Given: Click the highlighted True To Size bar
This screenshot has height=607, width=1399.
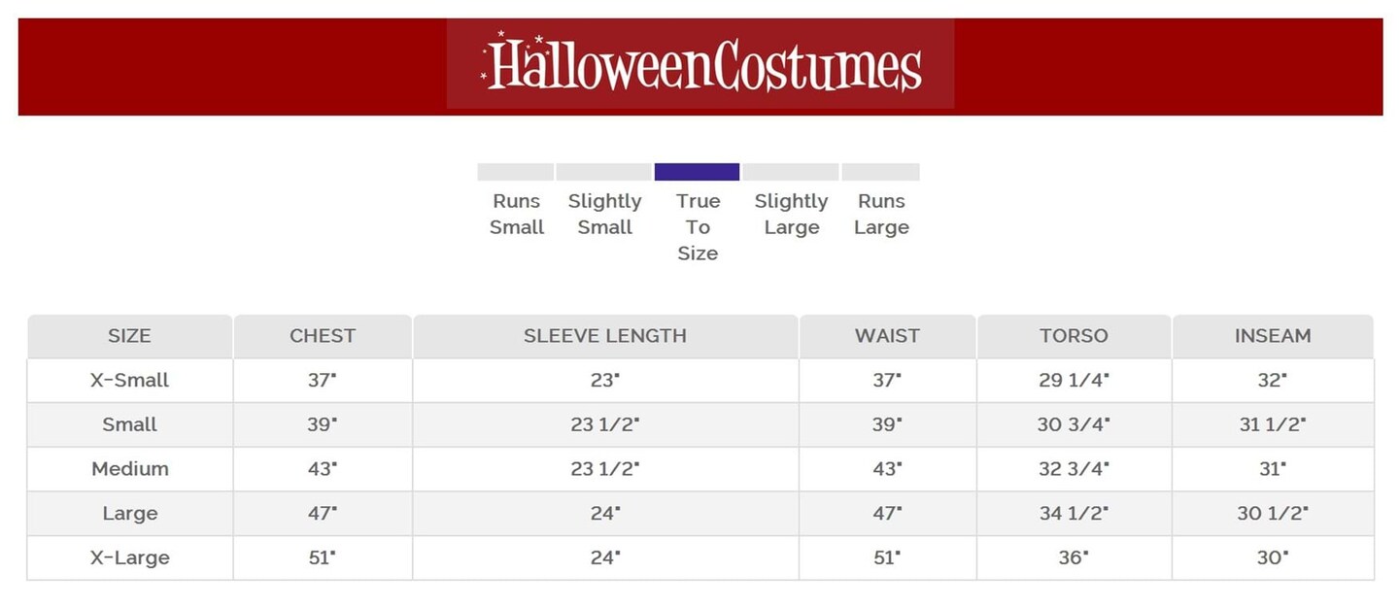Looking at the screenshot, I should pyautogui.click(x=697, y=172).
